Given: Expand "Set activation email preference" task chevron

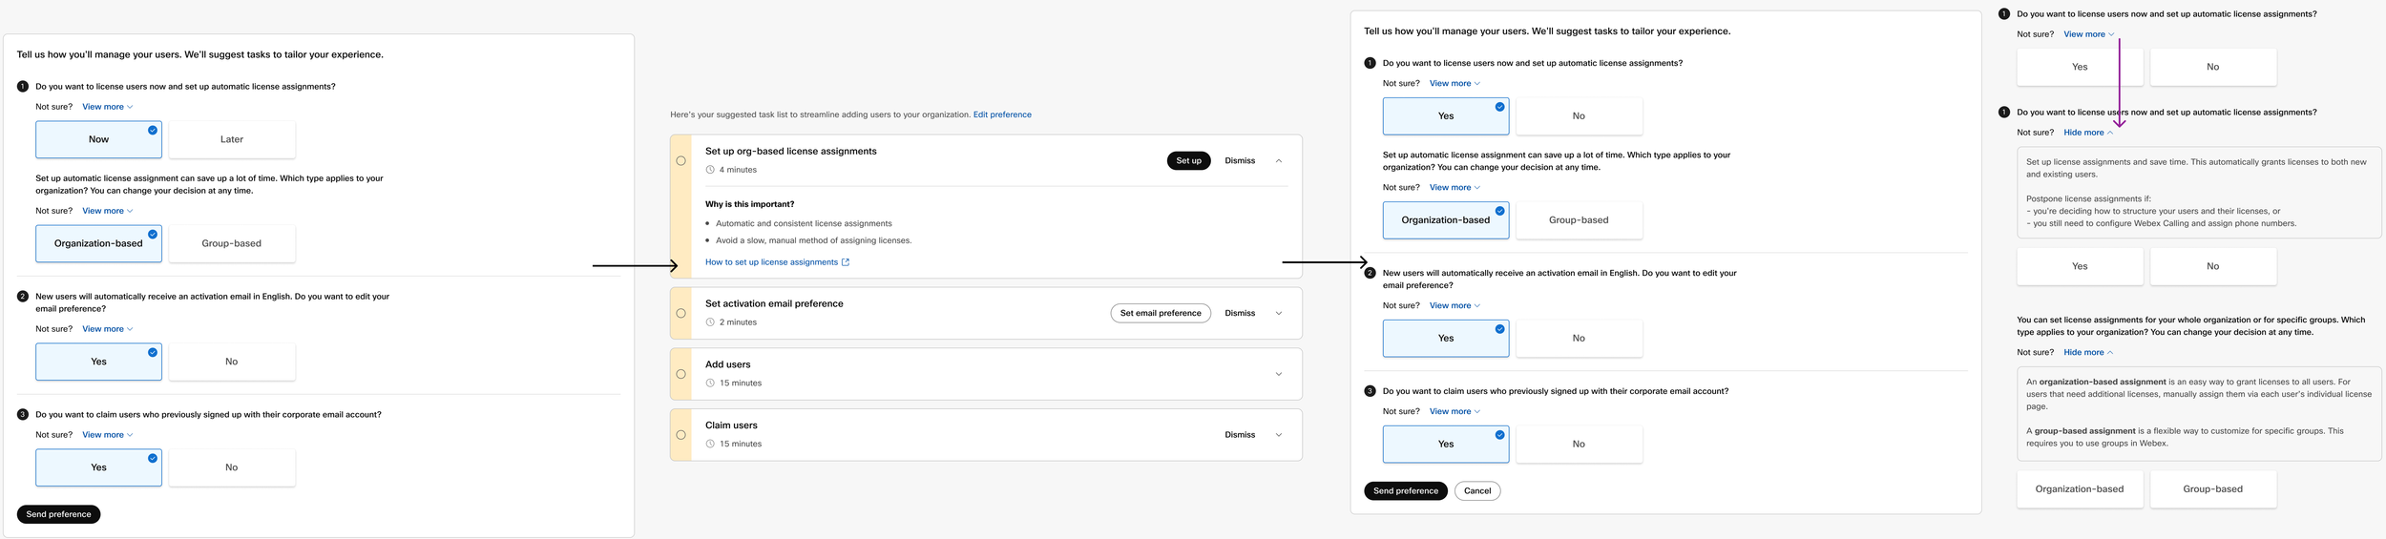Looking at the screenshot, I should 1279,313.
